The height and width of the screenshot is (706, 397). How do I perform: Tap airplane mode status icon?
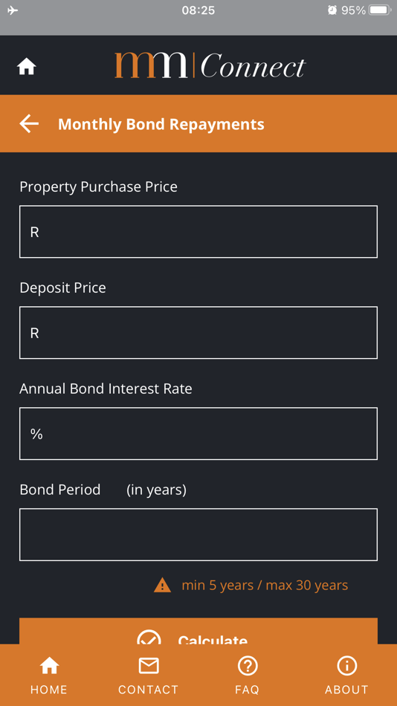point(13,10)
